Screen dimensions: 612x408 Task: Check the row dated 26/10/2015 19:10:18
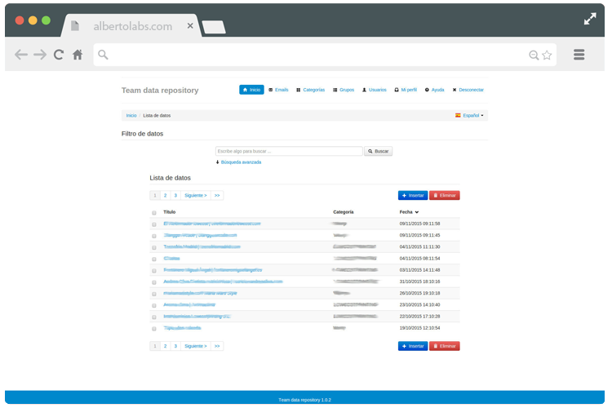coord(154,294)
